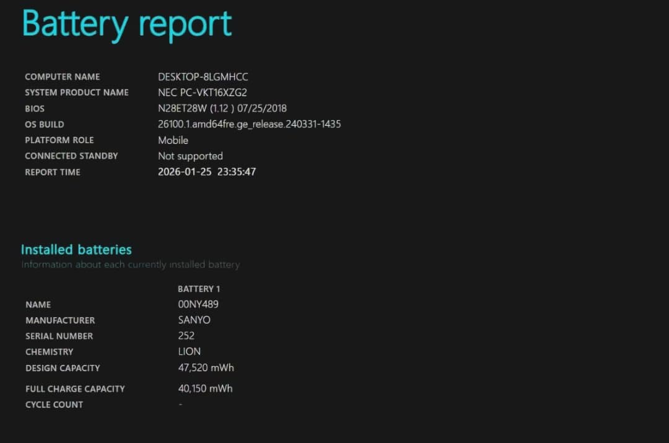This screenshot has height=443, width=669.
Task: Select the NEC PC-VKT16XZG2 product name
Action: (x=203, y=92)
